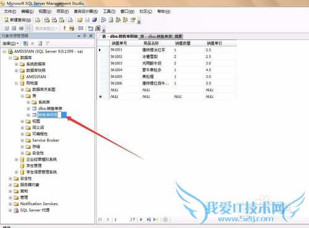
Task: Close the Object Explorer panel
Action: (91, 36)
